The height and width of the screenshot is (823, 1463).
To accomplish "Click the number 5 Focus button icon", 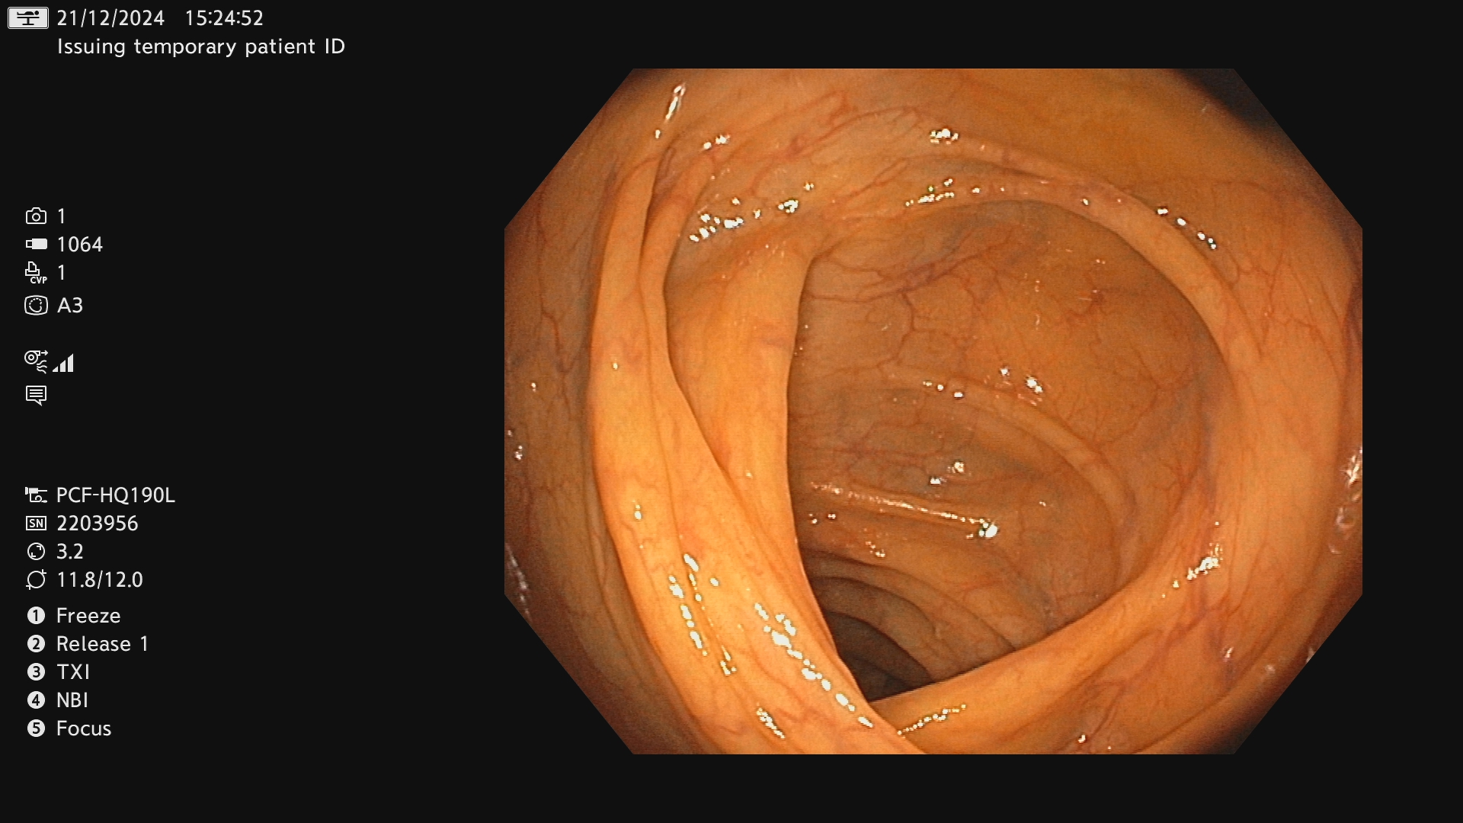I will point(36,729).
